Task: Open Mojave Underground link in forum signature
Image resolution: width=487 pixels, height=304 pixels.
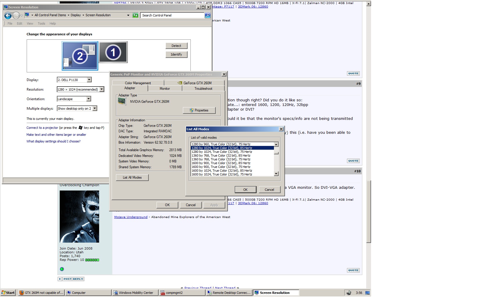Action: 131,217
